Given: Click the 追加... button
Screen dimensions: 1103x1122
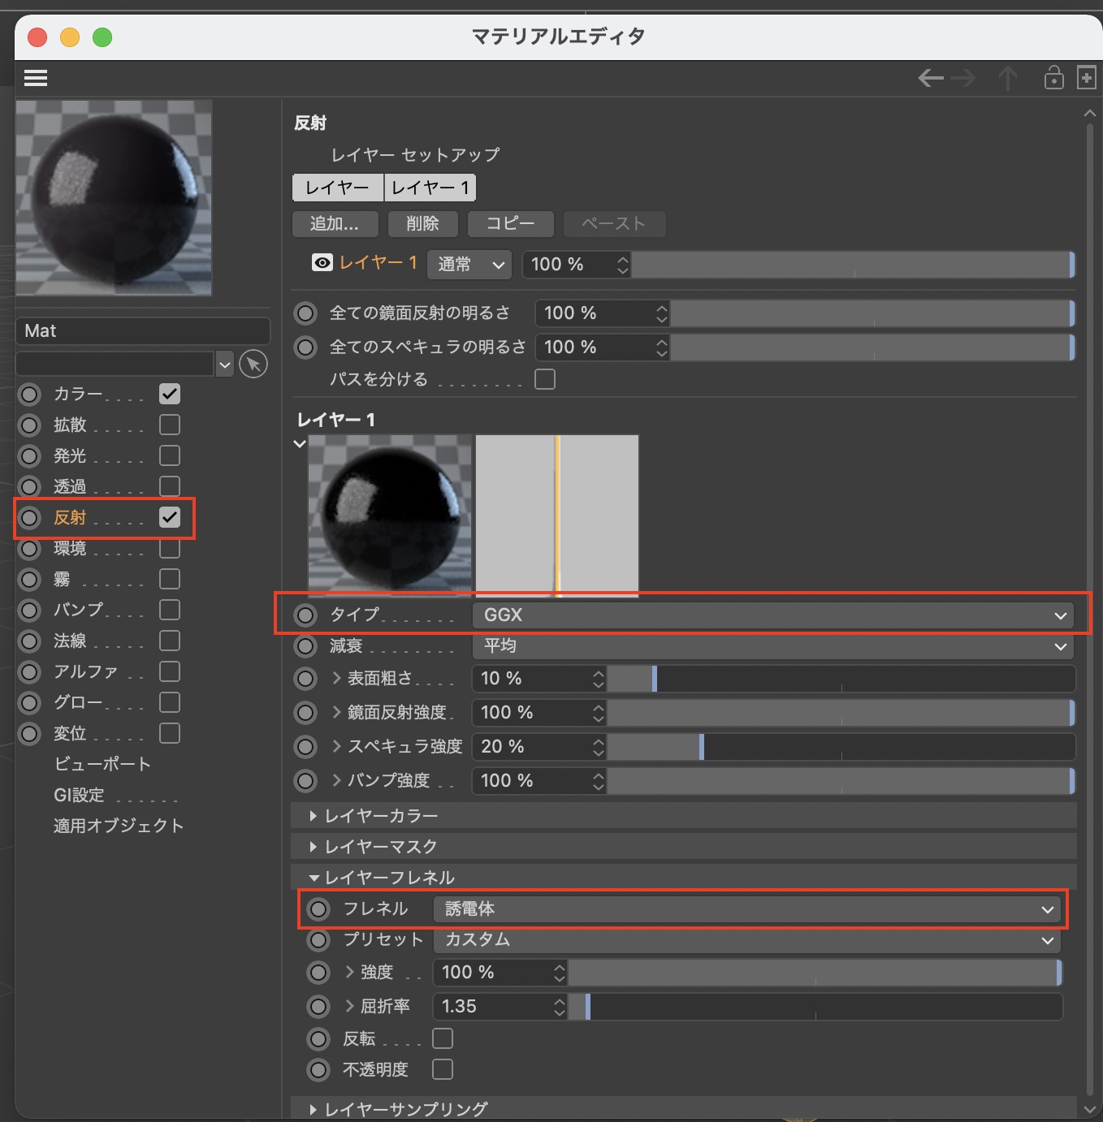Looking at the screenshot, I should click(x=335, y=224).
